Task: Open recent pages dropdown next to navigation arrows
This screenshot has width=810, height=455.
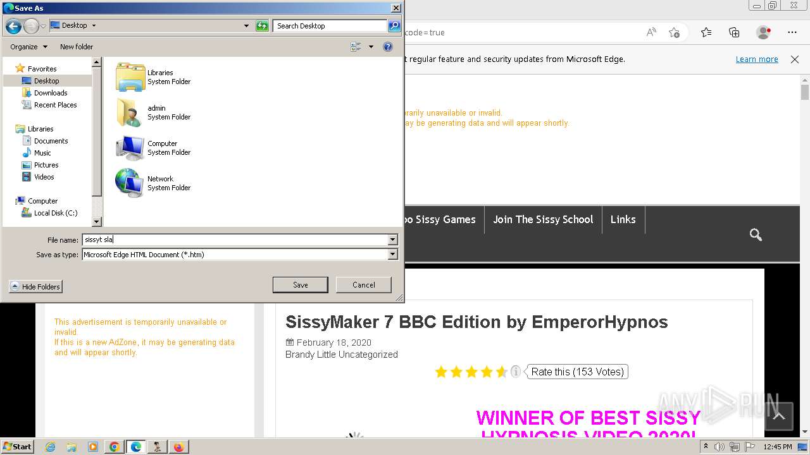Action: 44,27
